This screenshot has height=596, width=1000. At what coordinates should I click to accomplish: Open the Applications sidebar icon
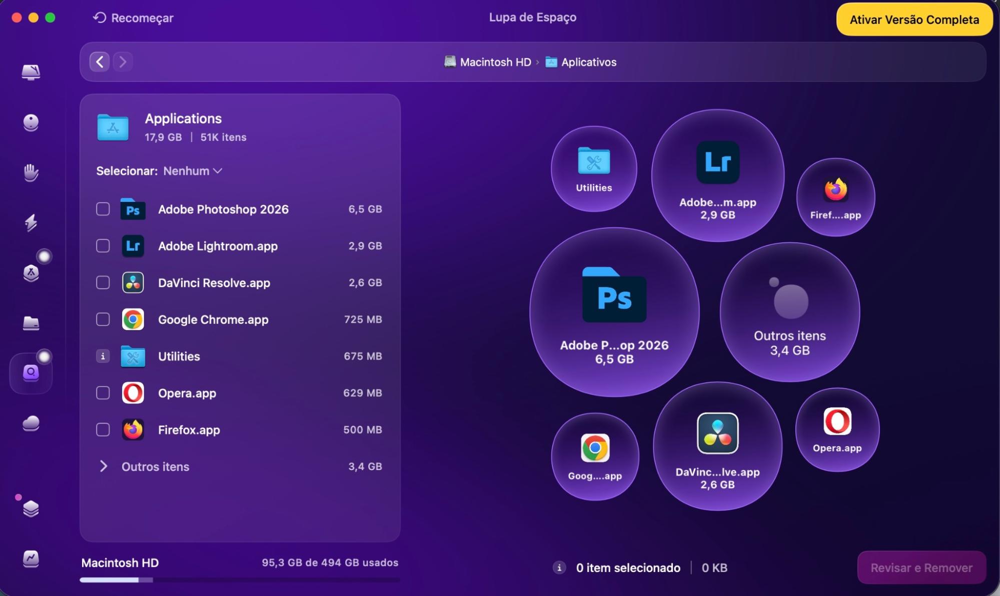(31, 273)
